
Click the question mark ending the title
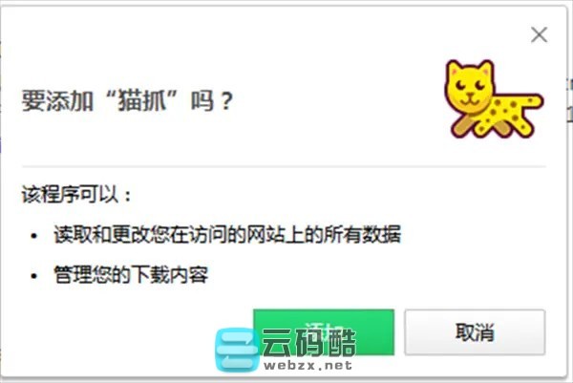click(x=226, y=101)
